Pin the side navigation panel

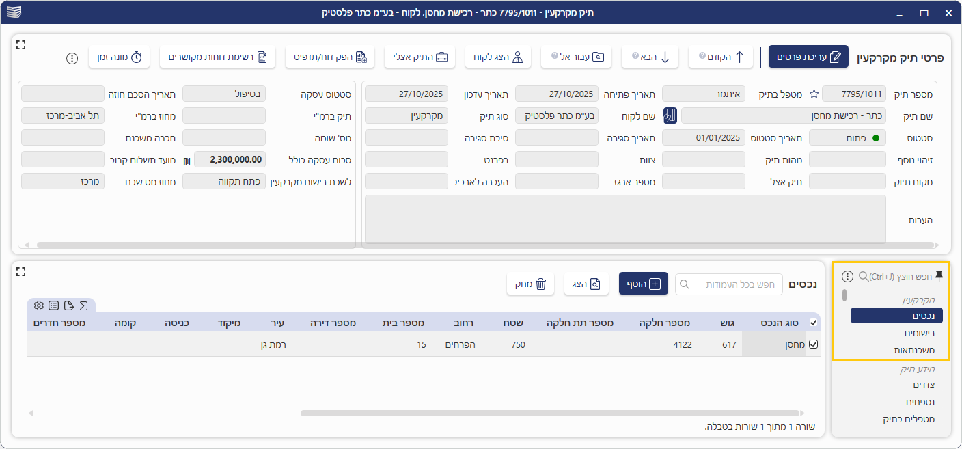(939, 276)
